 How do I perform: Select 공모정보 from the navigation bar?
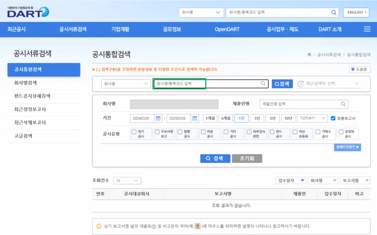click(x=171, y=29)
